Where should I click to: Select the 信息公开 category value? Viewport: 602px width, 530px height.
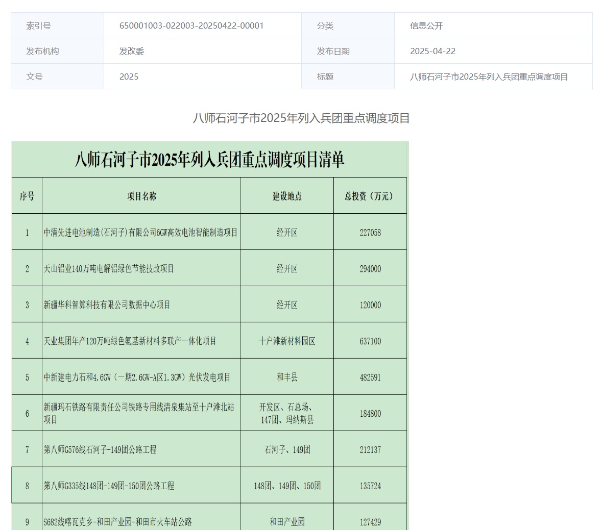[426, 26]
